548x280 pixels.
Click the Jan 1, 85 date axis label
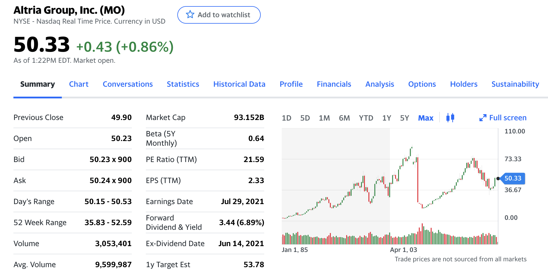pos(295,250)
